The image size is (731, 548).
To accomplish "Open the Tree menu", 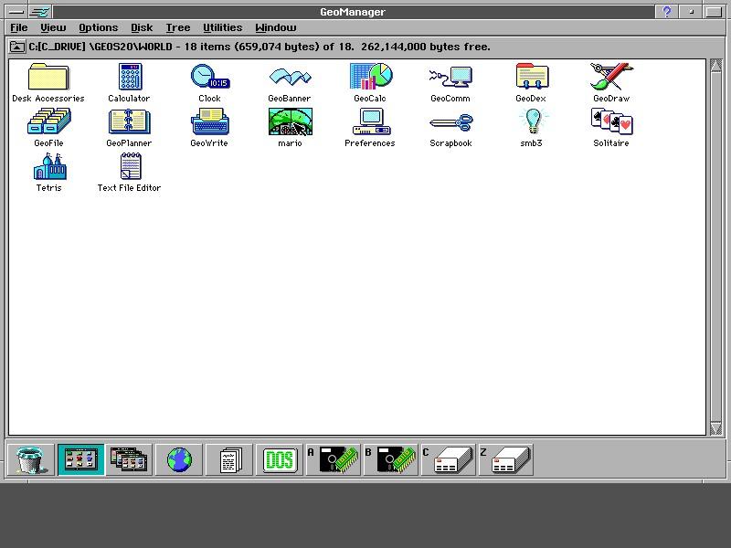I will coord(178,28).
